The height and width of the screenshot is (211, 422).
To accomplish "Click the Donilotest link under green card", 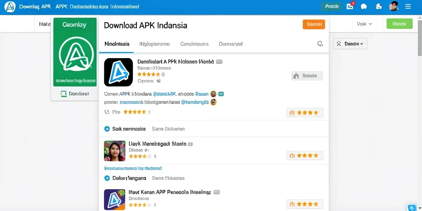I will [x=75, y=94].
